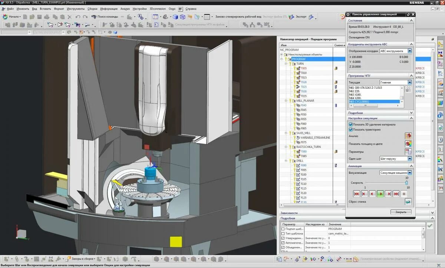This screenshot has width=445, height=268.
Task: Click the Закрыть button
Action: click(401, 212)
